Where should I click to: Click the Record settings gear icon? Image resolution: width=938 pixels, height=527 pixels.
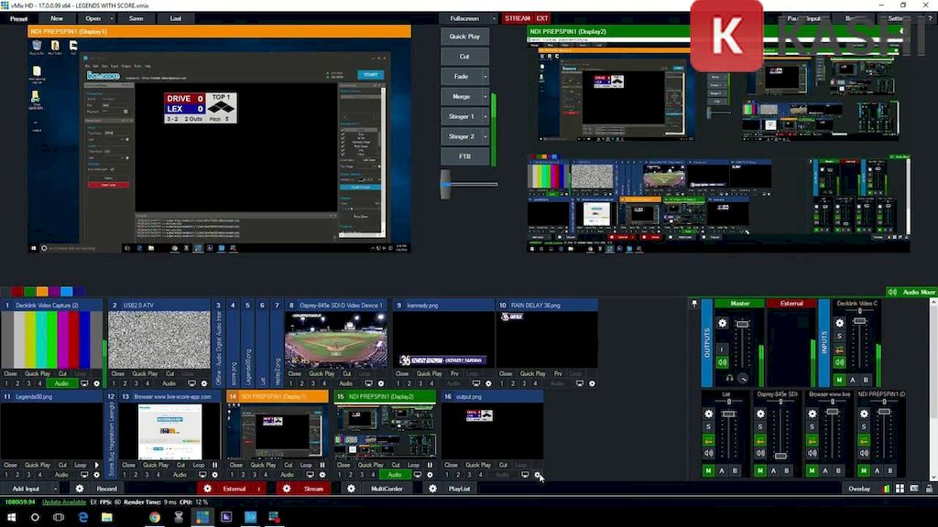tap(80, 489)
